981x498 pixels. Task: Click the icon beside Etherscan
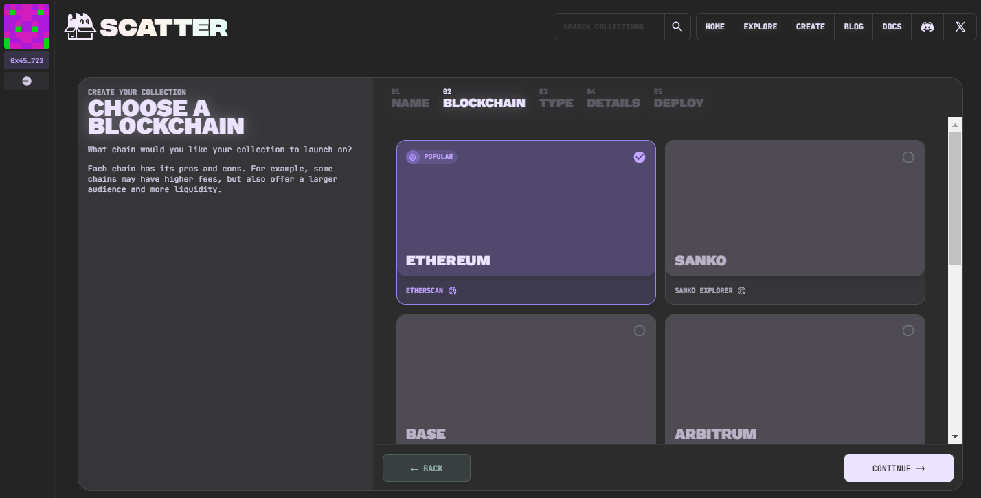click(x=452, y=291)
